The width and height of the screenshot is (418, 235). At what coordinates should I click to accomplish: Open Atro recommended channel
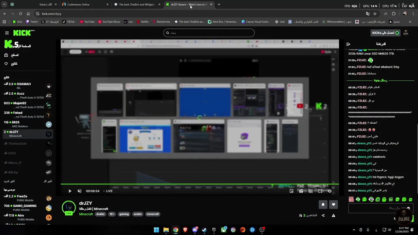pyautogui.click(x=27, y=217)
